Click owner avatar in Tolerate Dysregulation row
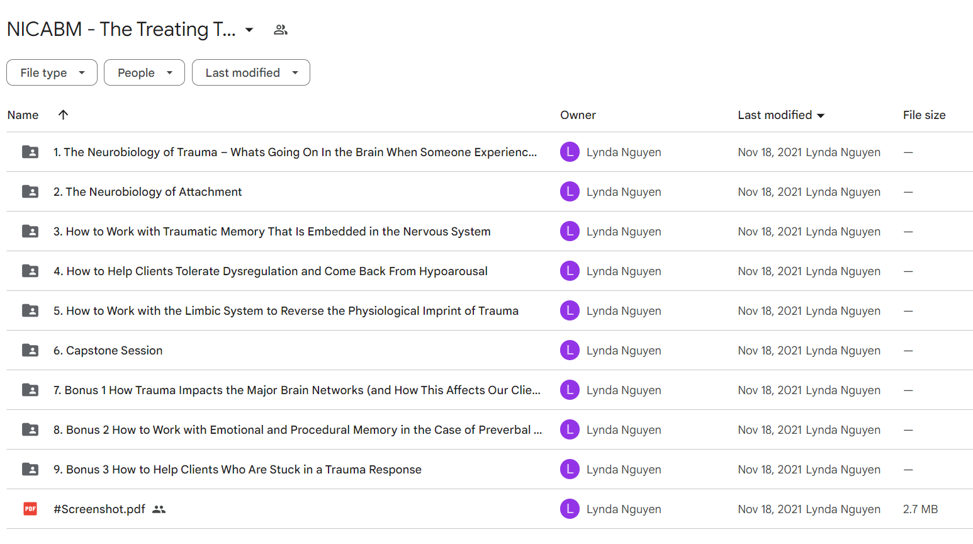 570,271
